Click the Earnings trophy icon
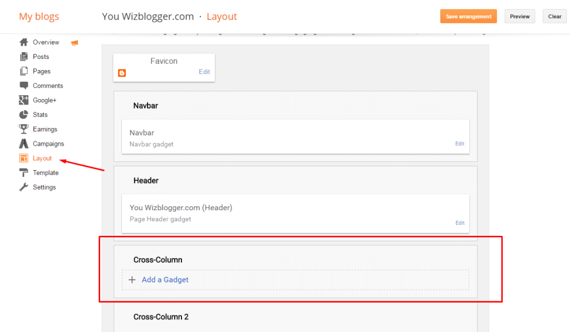570x332 pixels. click(x=23, y=129)
